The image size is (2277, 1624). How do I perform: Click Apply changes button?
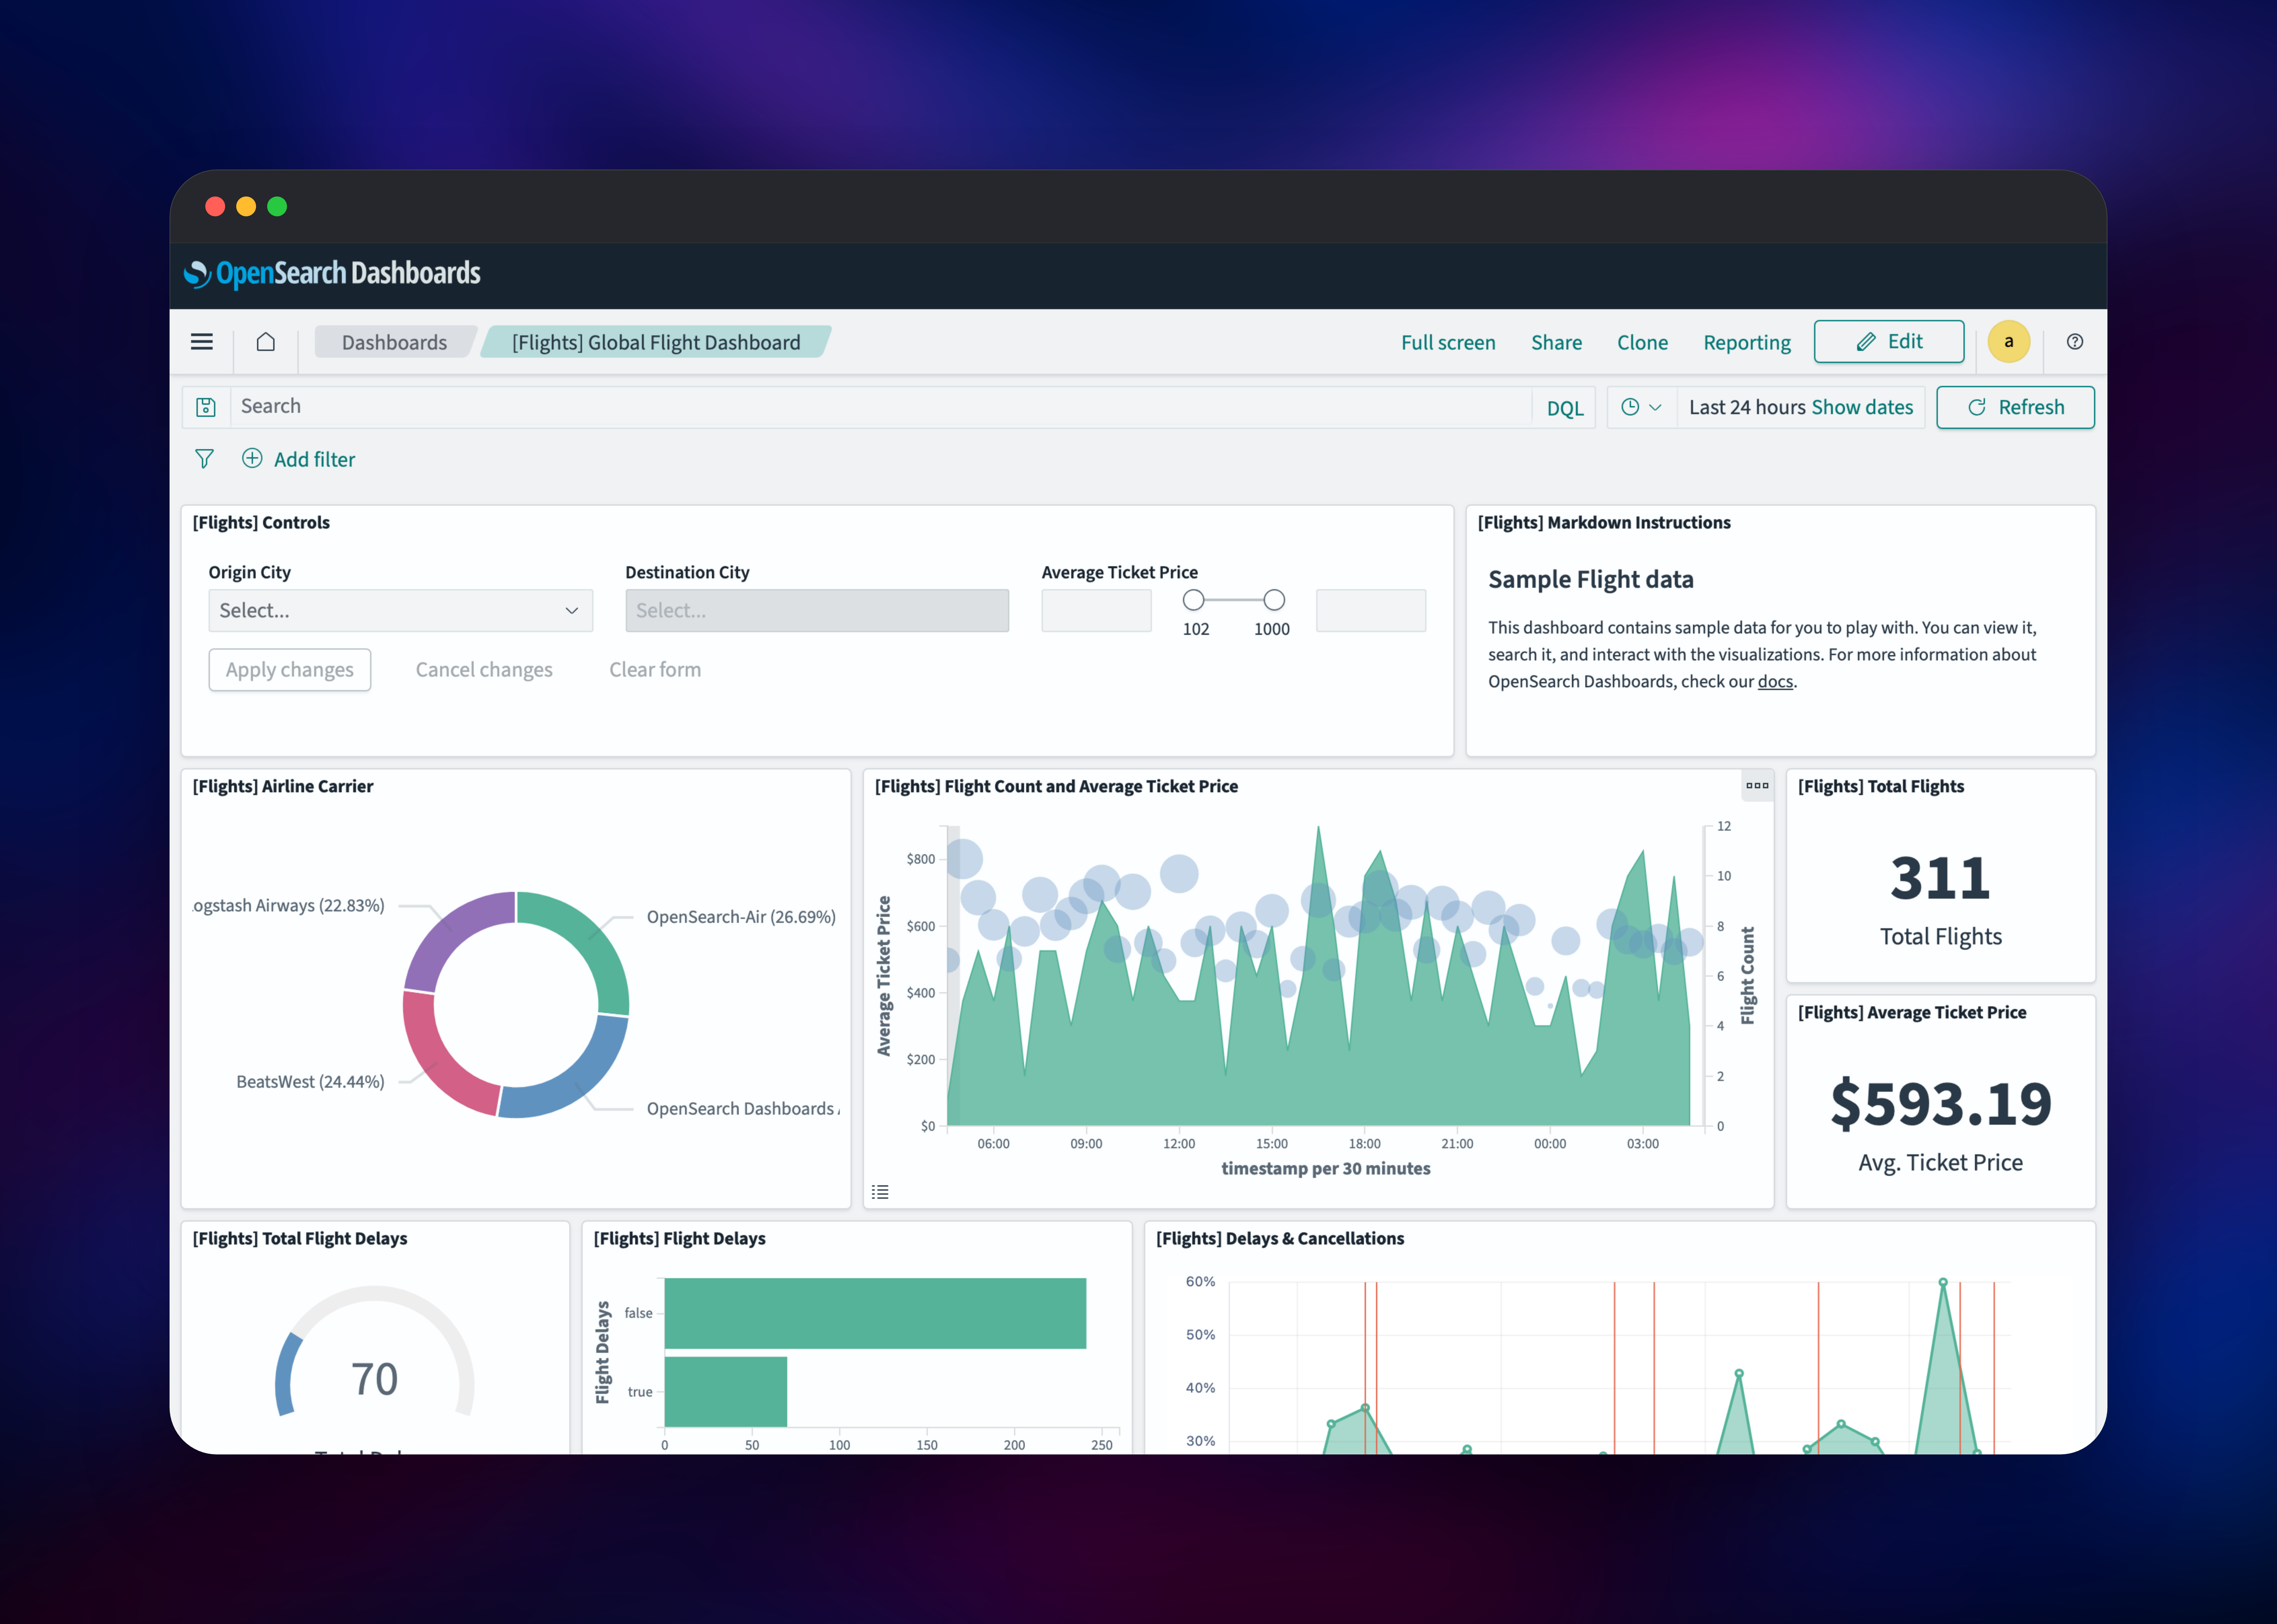[x=290, y=670]
